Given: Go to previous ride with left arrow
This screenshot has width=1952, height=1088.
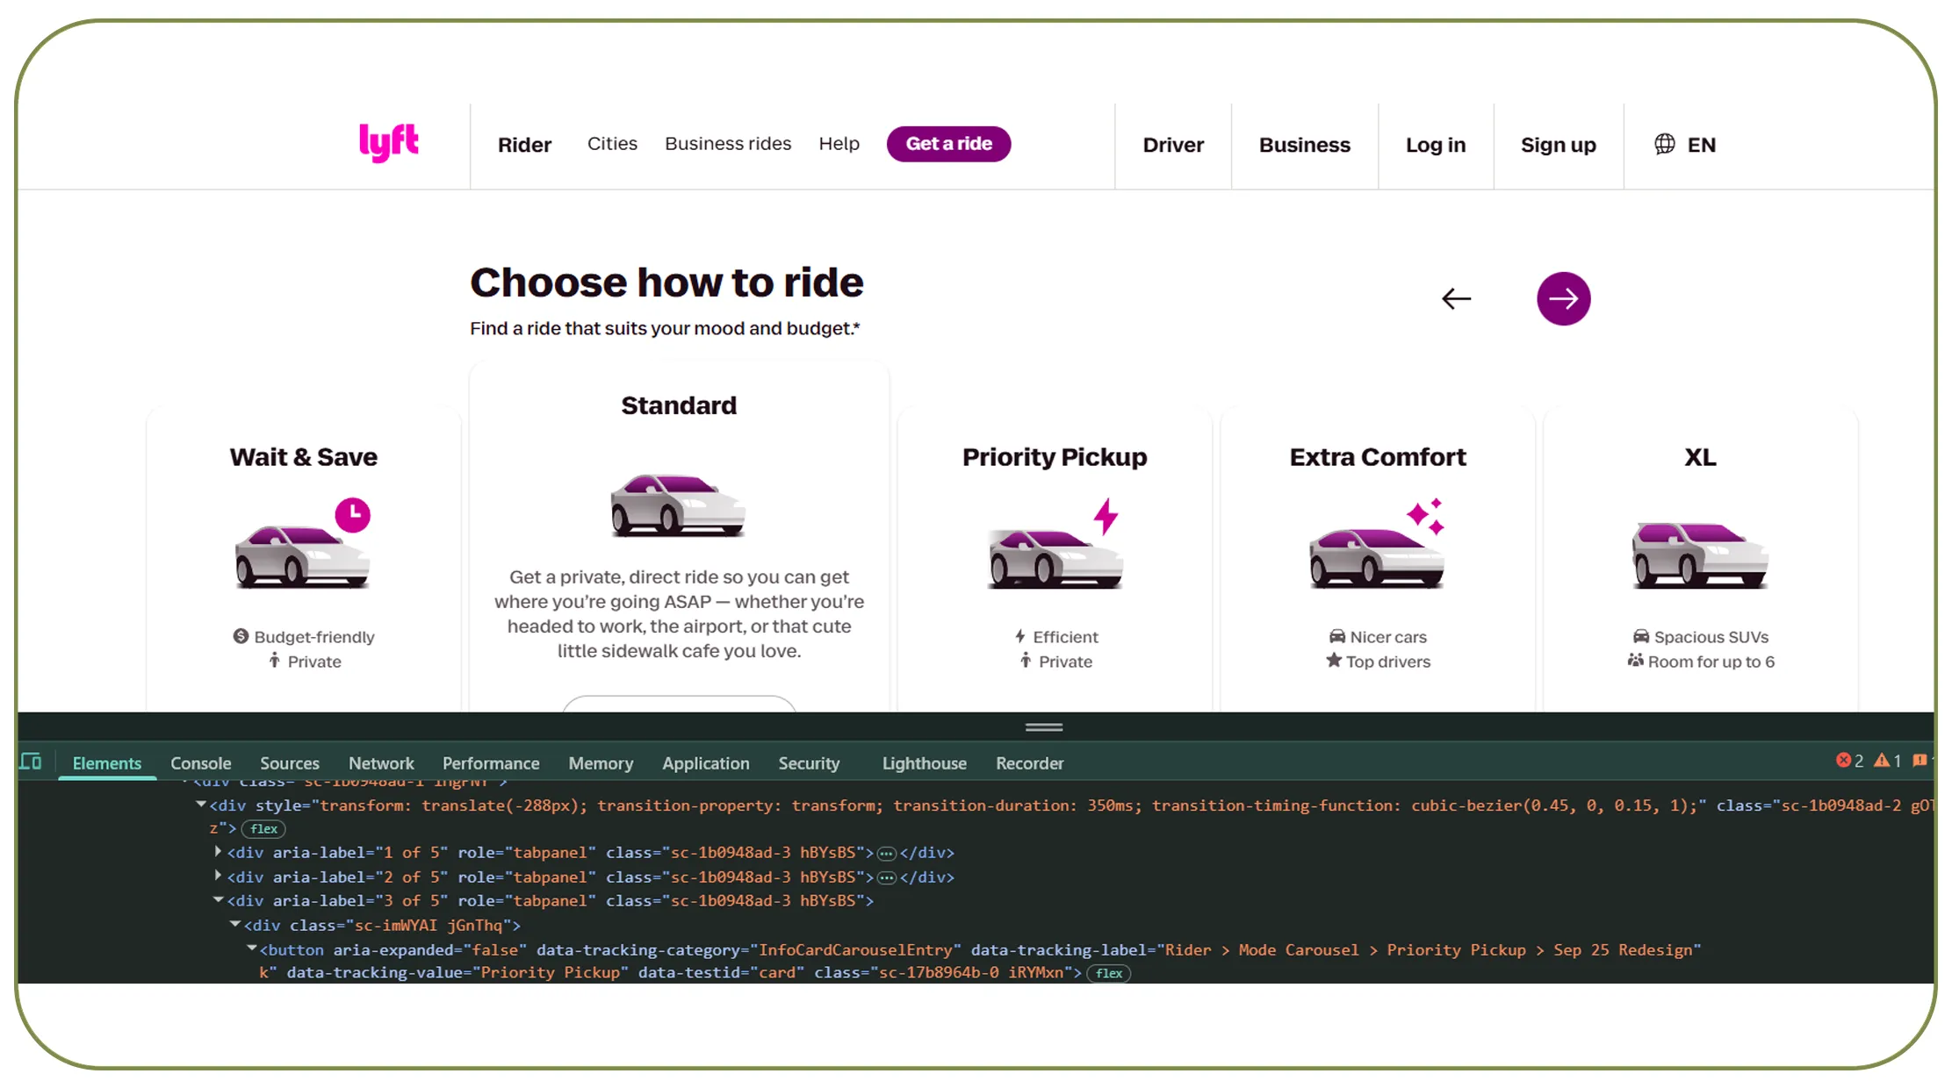Looking at the screenshot, I should click(x=1456, y=299).
